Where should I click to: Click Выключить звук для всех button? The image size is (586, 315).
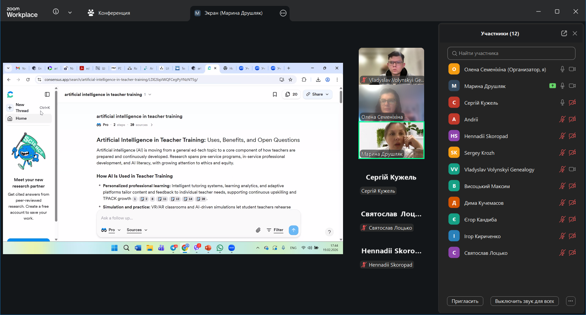pyautogui.click(x=524, y=301)
